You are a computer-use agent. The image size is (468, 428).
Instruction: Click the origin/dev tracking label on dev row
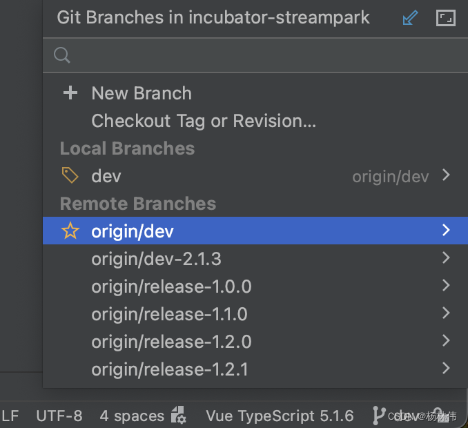391,177
